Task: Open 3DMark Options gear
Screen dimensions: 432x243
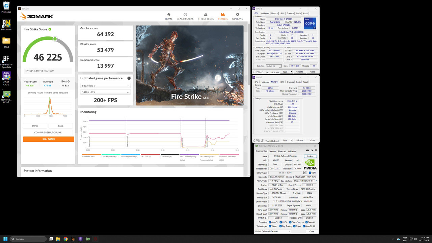Action: (x=237, y=16)
